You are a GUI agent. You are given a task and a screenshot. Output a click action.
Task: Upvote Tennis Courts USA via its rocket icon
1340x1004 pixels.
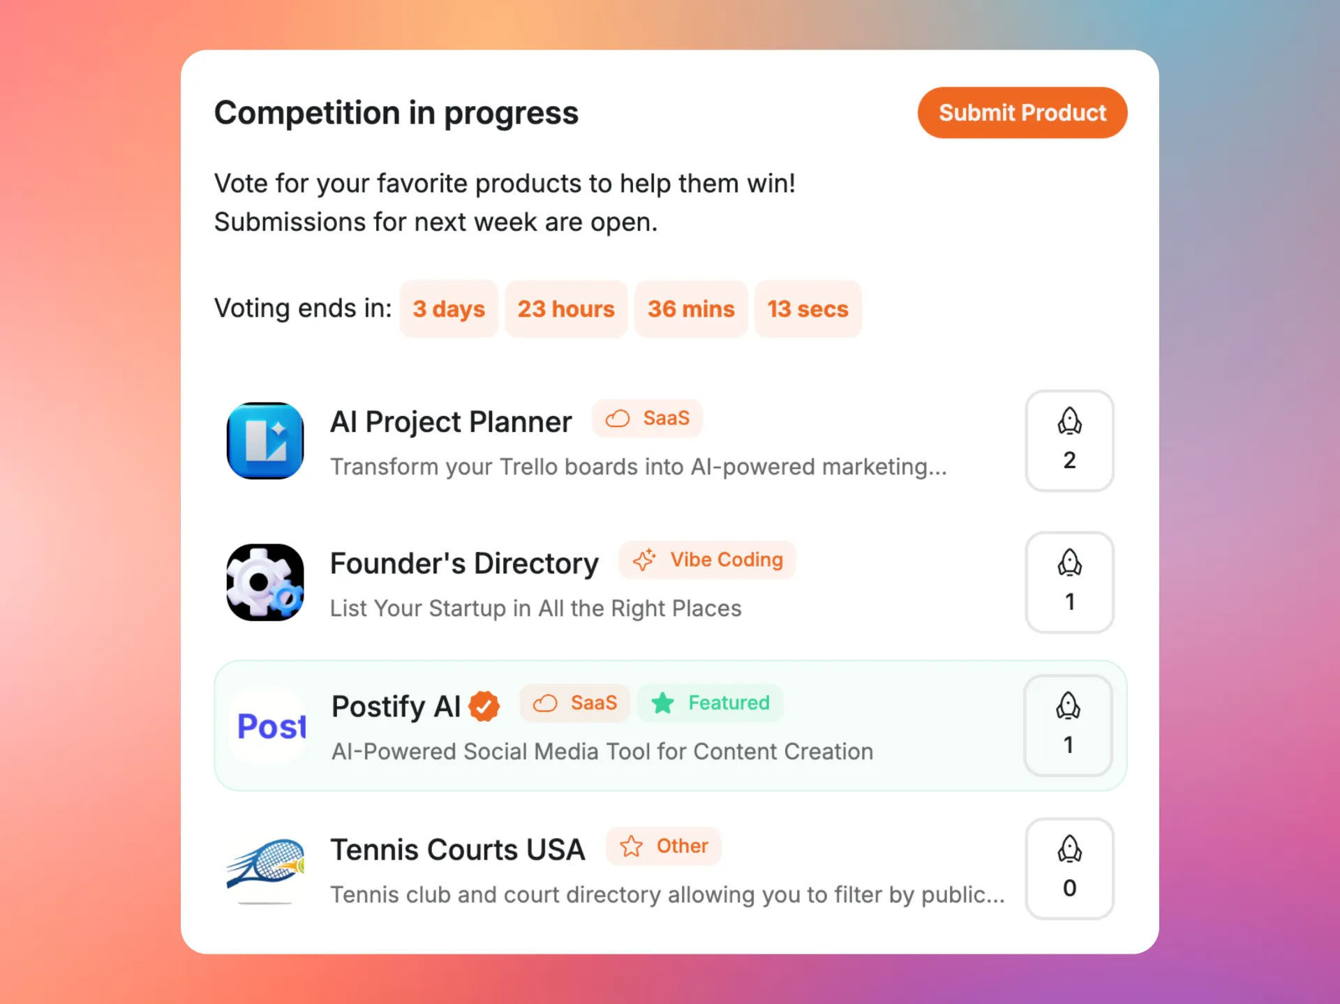(1069, 868)
